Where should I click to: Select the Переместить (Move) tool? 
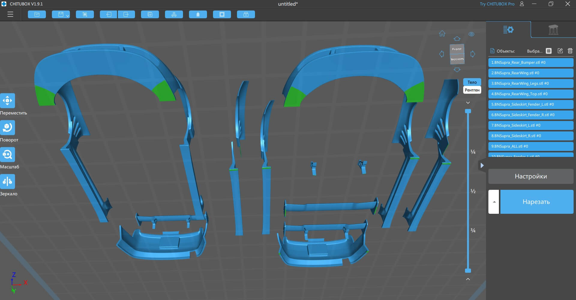click(7, 101)
